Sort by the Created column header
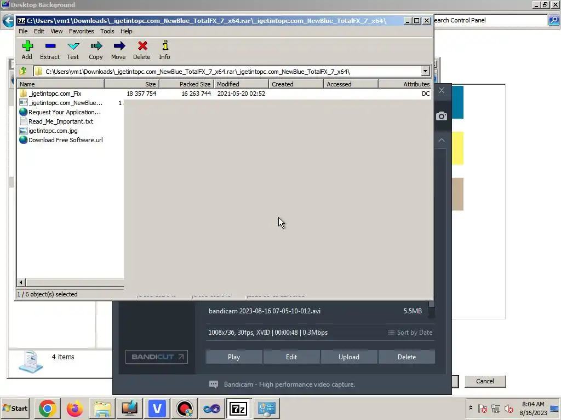The height and width of the screenshot is (420, 561). pyautogui.click(x=296, y=84)
